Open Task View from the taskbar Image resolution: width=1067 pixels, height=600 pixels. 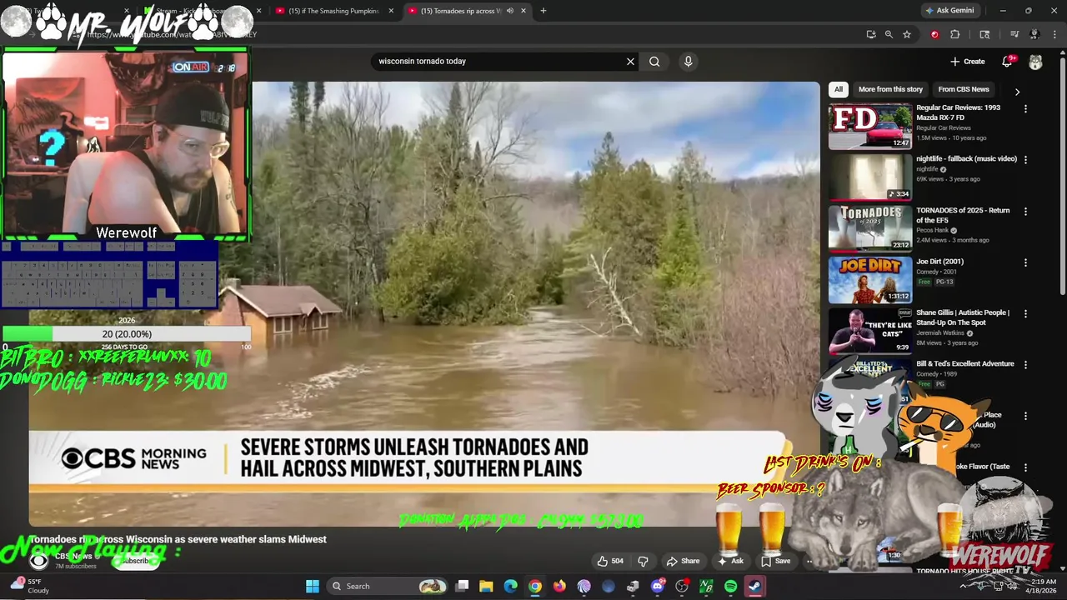(x=462, y=586)
